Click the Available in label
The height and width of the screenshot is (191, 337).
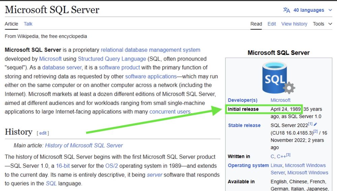(x=241, y=182)
